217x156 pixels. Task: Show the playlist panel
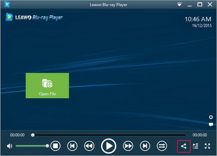point(196,146)
